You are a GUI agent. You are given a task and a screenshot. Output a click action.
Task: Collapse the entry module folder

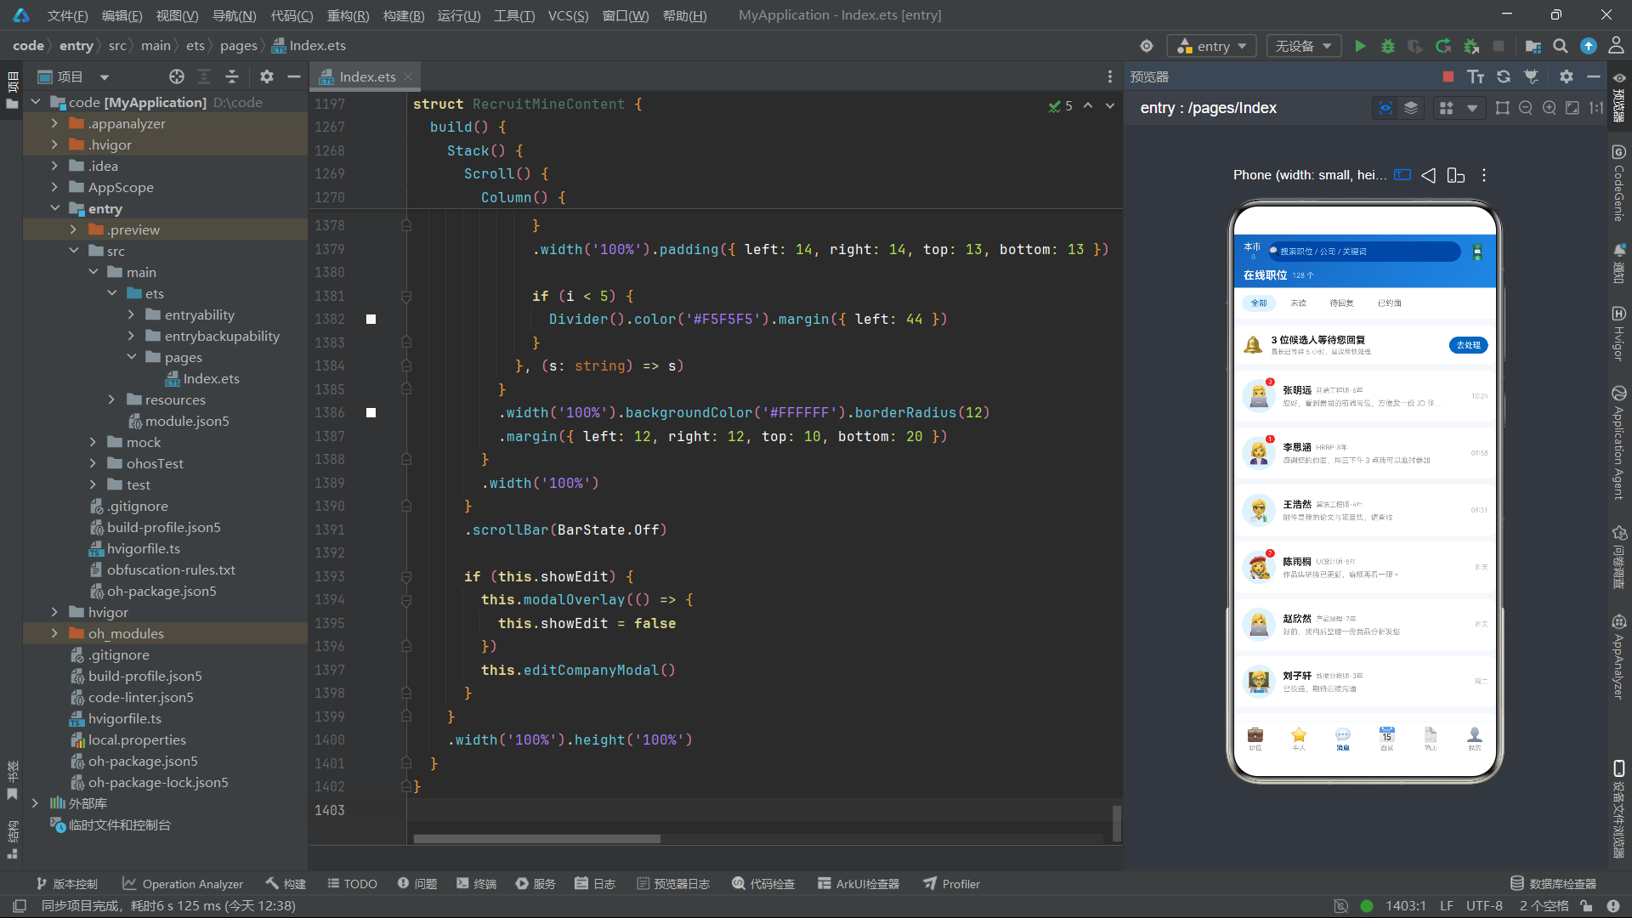pyautogui.click(x=54, y=208)
